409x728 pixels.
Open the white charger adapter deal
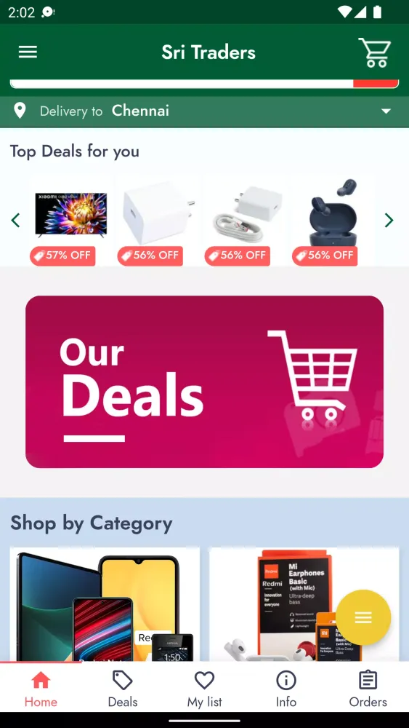(158, 221)
